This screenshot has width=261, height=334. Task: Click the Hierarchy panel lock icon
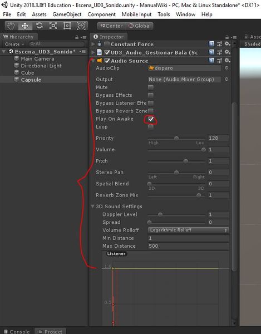[77, 37]
